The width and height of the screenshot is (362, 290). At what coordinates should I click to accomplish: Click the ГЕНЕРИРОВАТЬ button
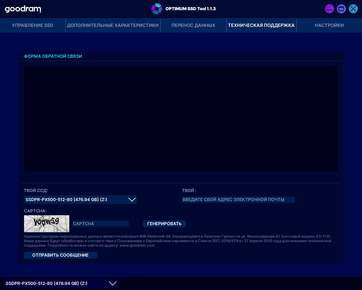point(164,224)
